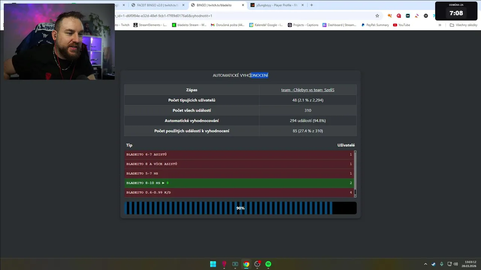Viewport: 481px width, 270px height.
Task: Expand the hidden system tray icons
Action: 425,264
